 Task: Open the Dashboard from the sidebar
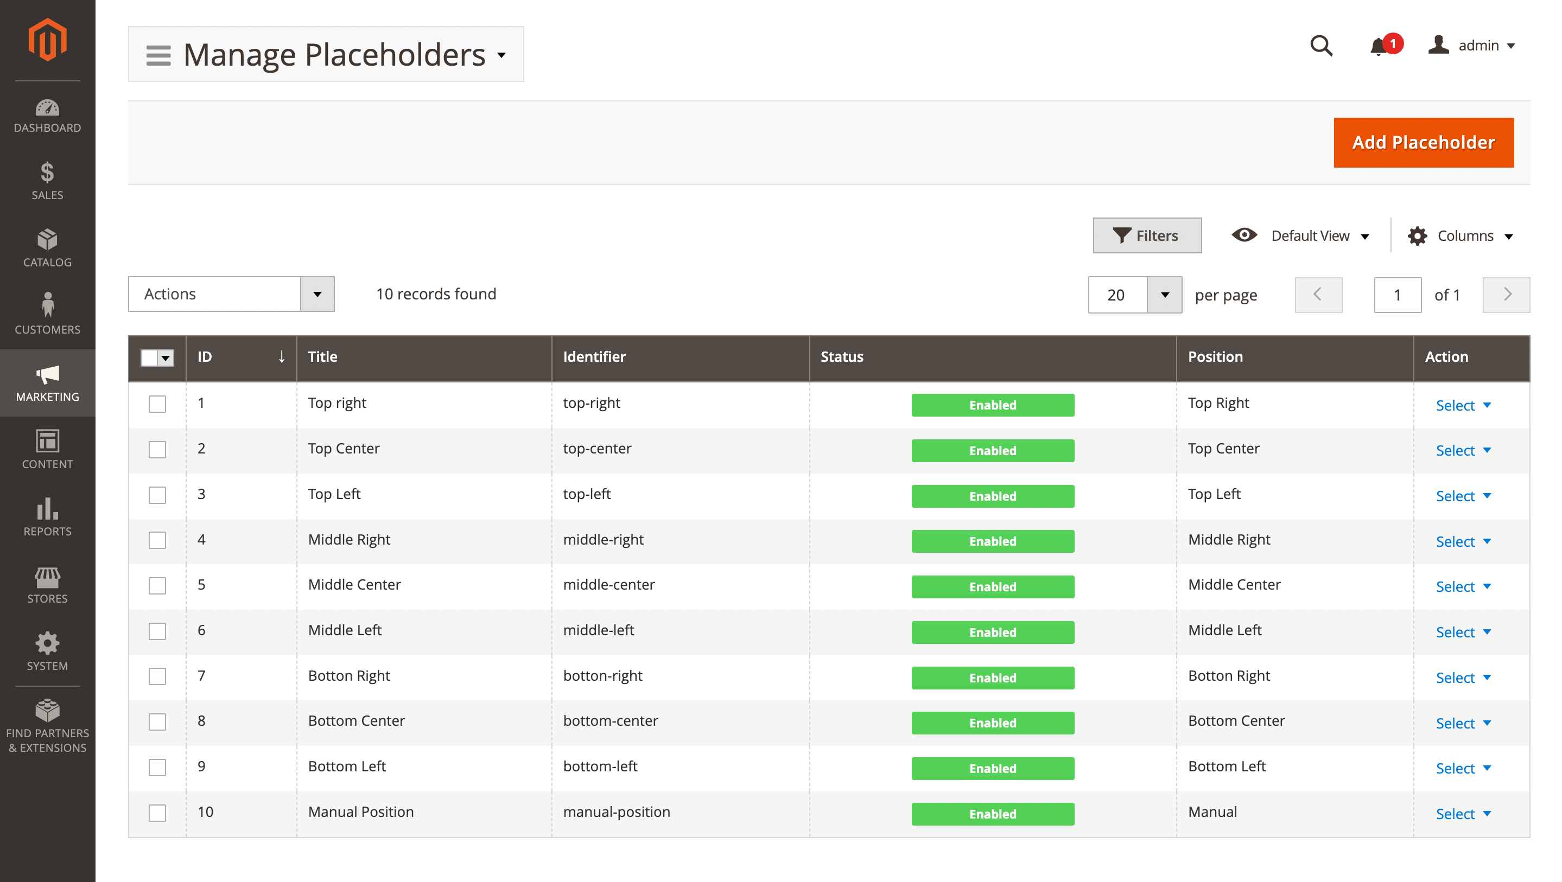(x=47, y=115)
